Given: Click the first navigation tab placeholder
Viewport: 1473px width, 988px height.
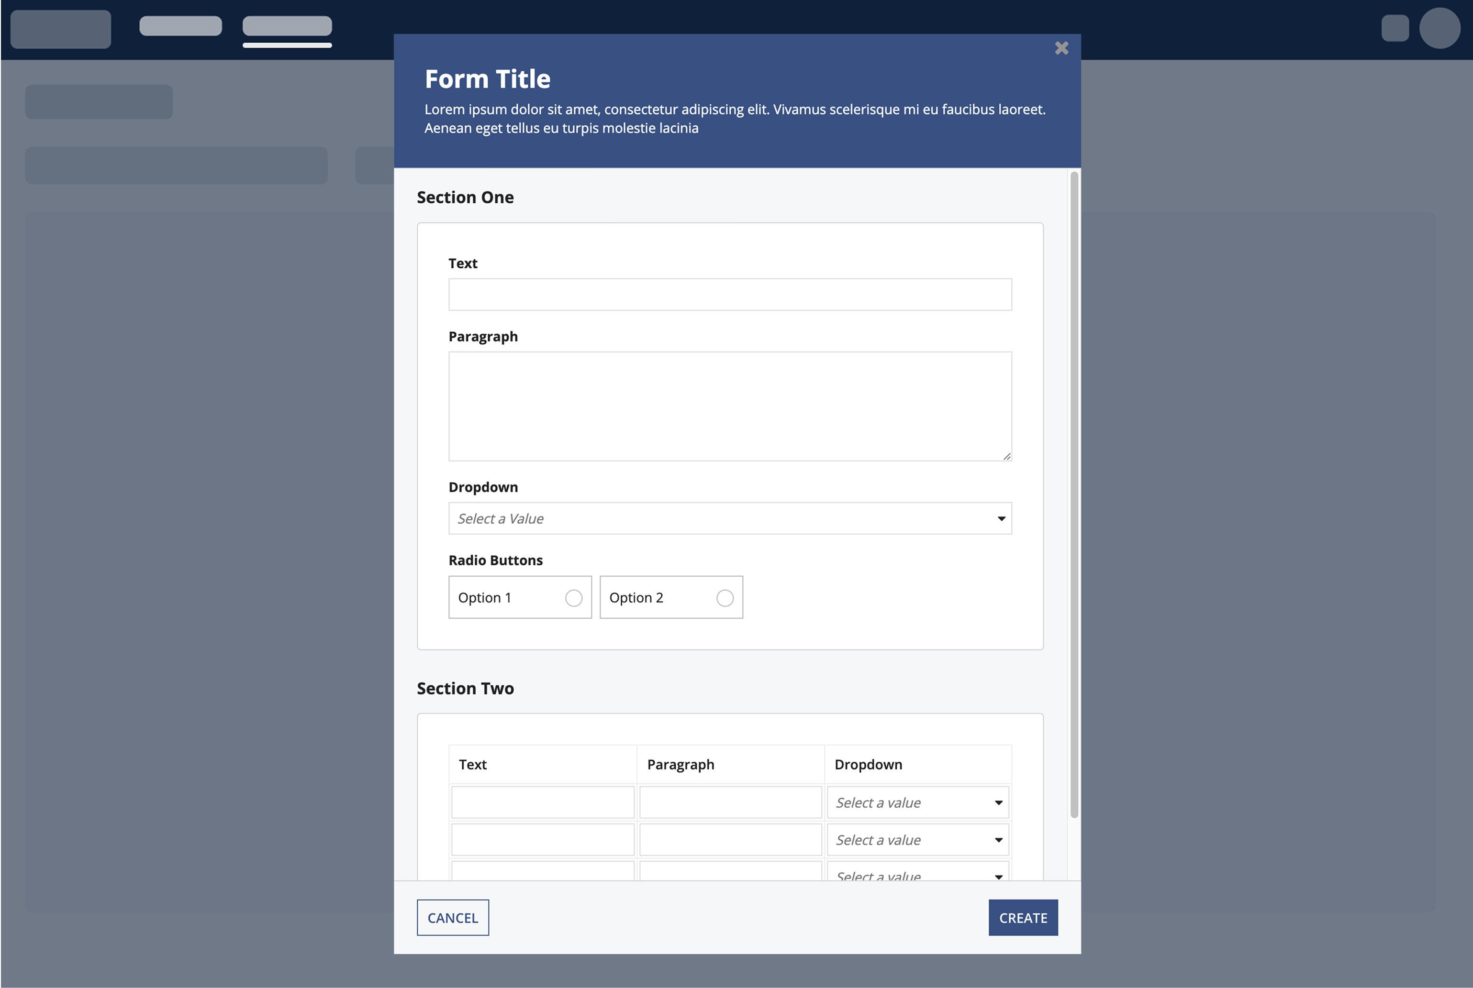Looking at the screenshot, I should tap(180, 26).
